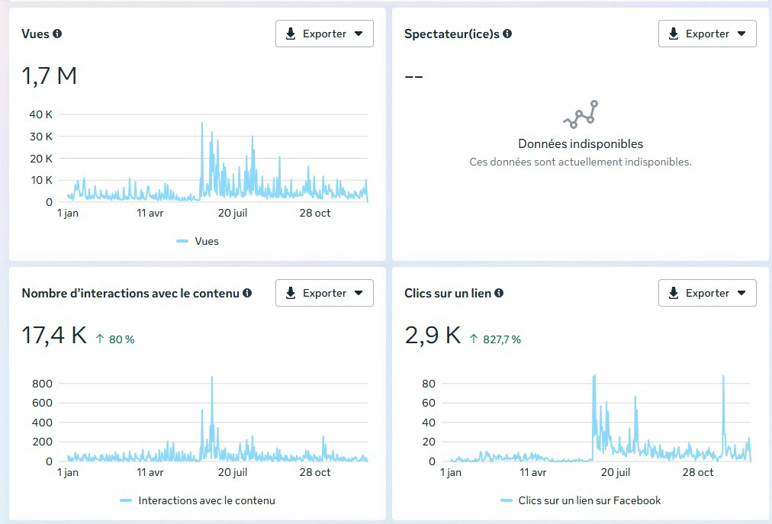Toggle the Vues legend series
The width and height of the screenshot is (772, 524).
(206, 241)
